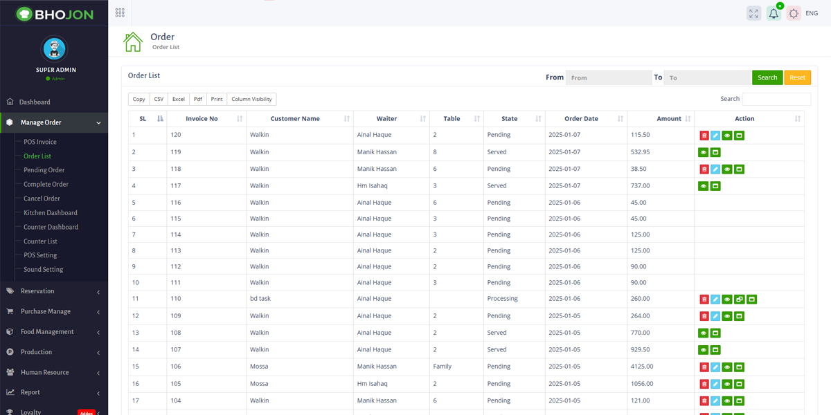Click the green Search button

click(767, 77)
